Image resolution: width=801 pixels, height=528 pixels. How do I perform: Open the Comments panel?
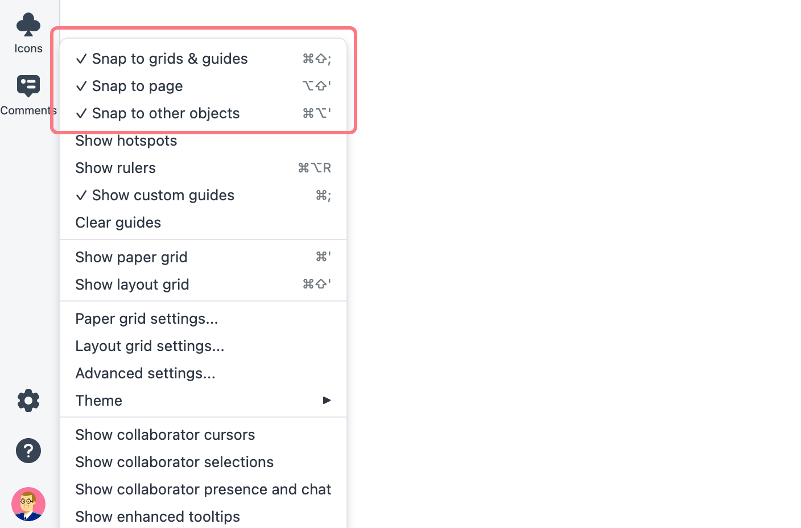tap(28, 95)
